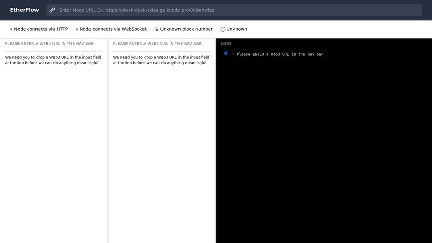The image size is (432, 243).
Task: Click the blue info icon in logs
Action: point(226,53)
